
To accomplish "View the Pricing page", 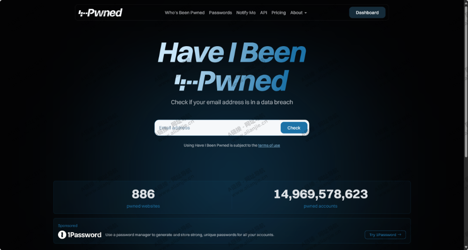I will (x=278, y=13).
